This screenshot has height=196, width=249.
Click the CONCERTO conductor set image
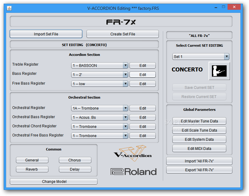point(219,71)
